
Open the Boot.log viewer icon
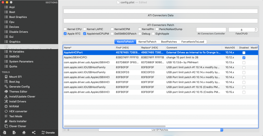[x=6, y=82]
